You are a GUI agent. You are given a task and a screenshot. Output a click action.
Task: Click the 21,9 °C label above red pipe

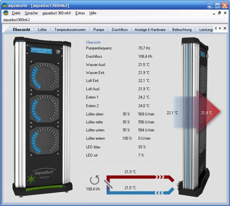(x=130, y=172)
